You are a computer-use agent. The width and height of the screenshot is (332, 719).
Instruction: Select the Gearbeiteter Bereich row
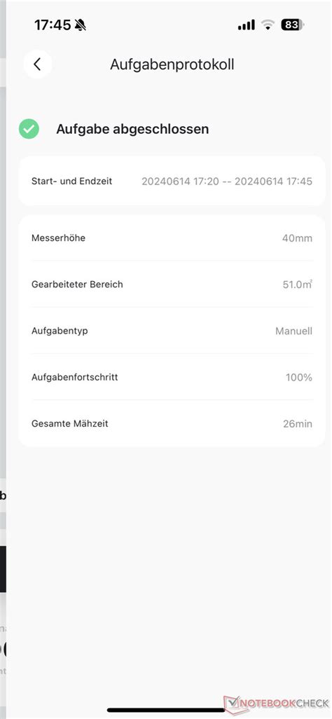tap(172, 285)
